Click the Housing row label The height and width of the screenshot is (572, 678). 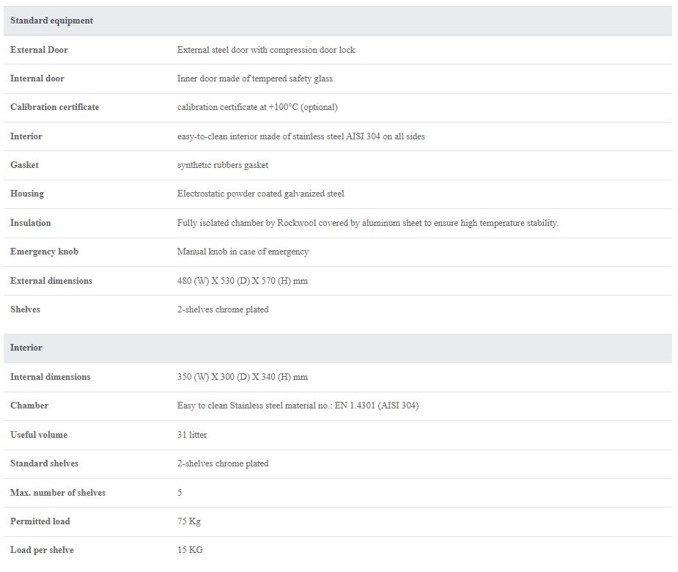tap(27, 194)
